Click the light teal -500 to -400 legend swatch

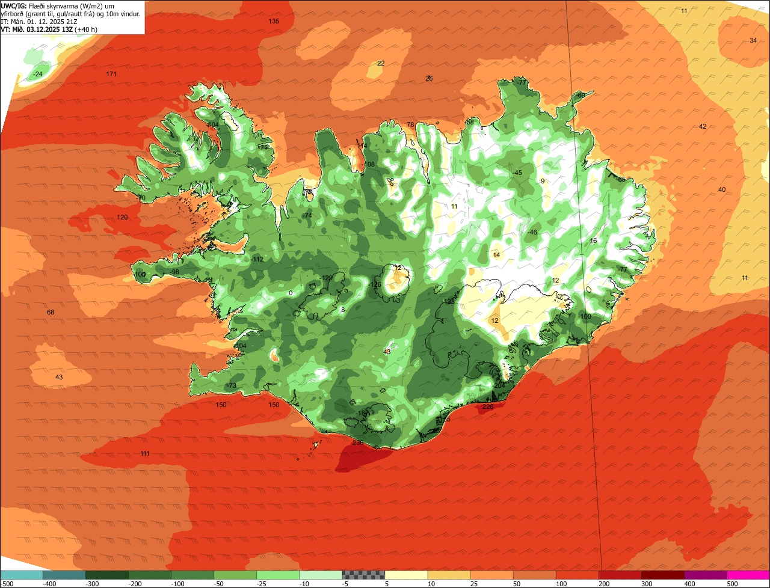pos(21,575)
